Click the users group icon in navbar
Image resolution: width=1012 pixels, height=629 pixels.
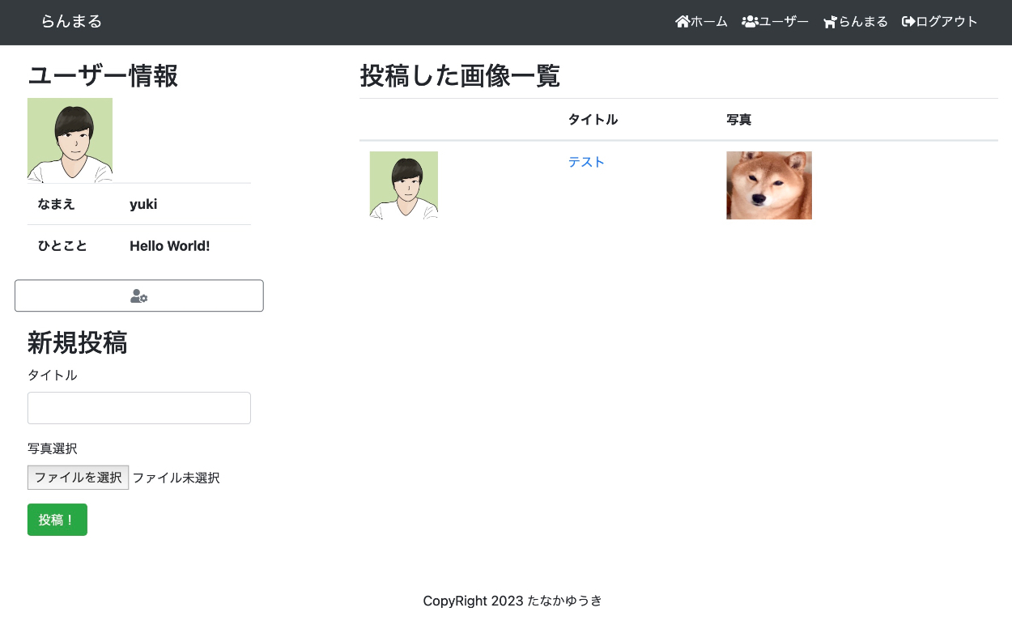(750, 22)
